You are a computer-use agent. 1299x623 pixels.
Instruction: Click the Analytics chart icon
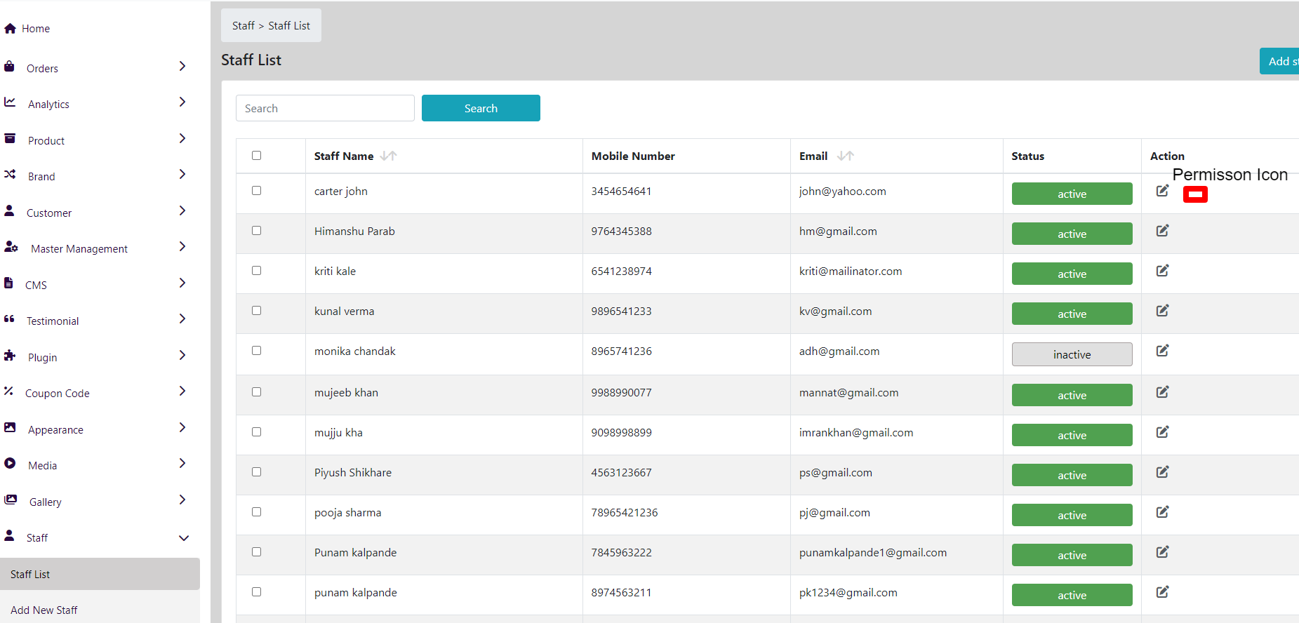pyautogui.click(x=10, y=102)
